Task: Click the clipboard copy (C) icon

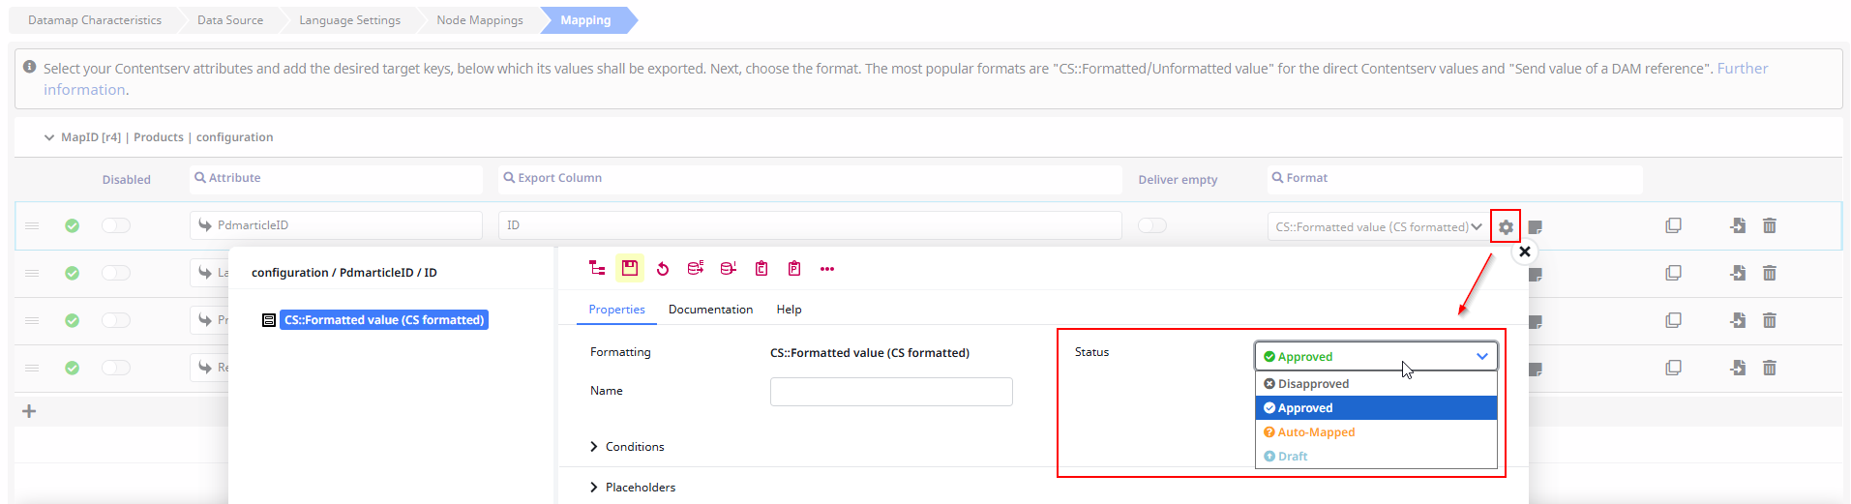Action: click(761, 268)
